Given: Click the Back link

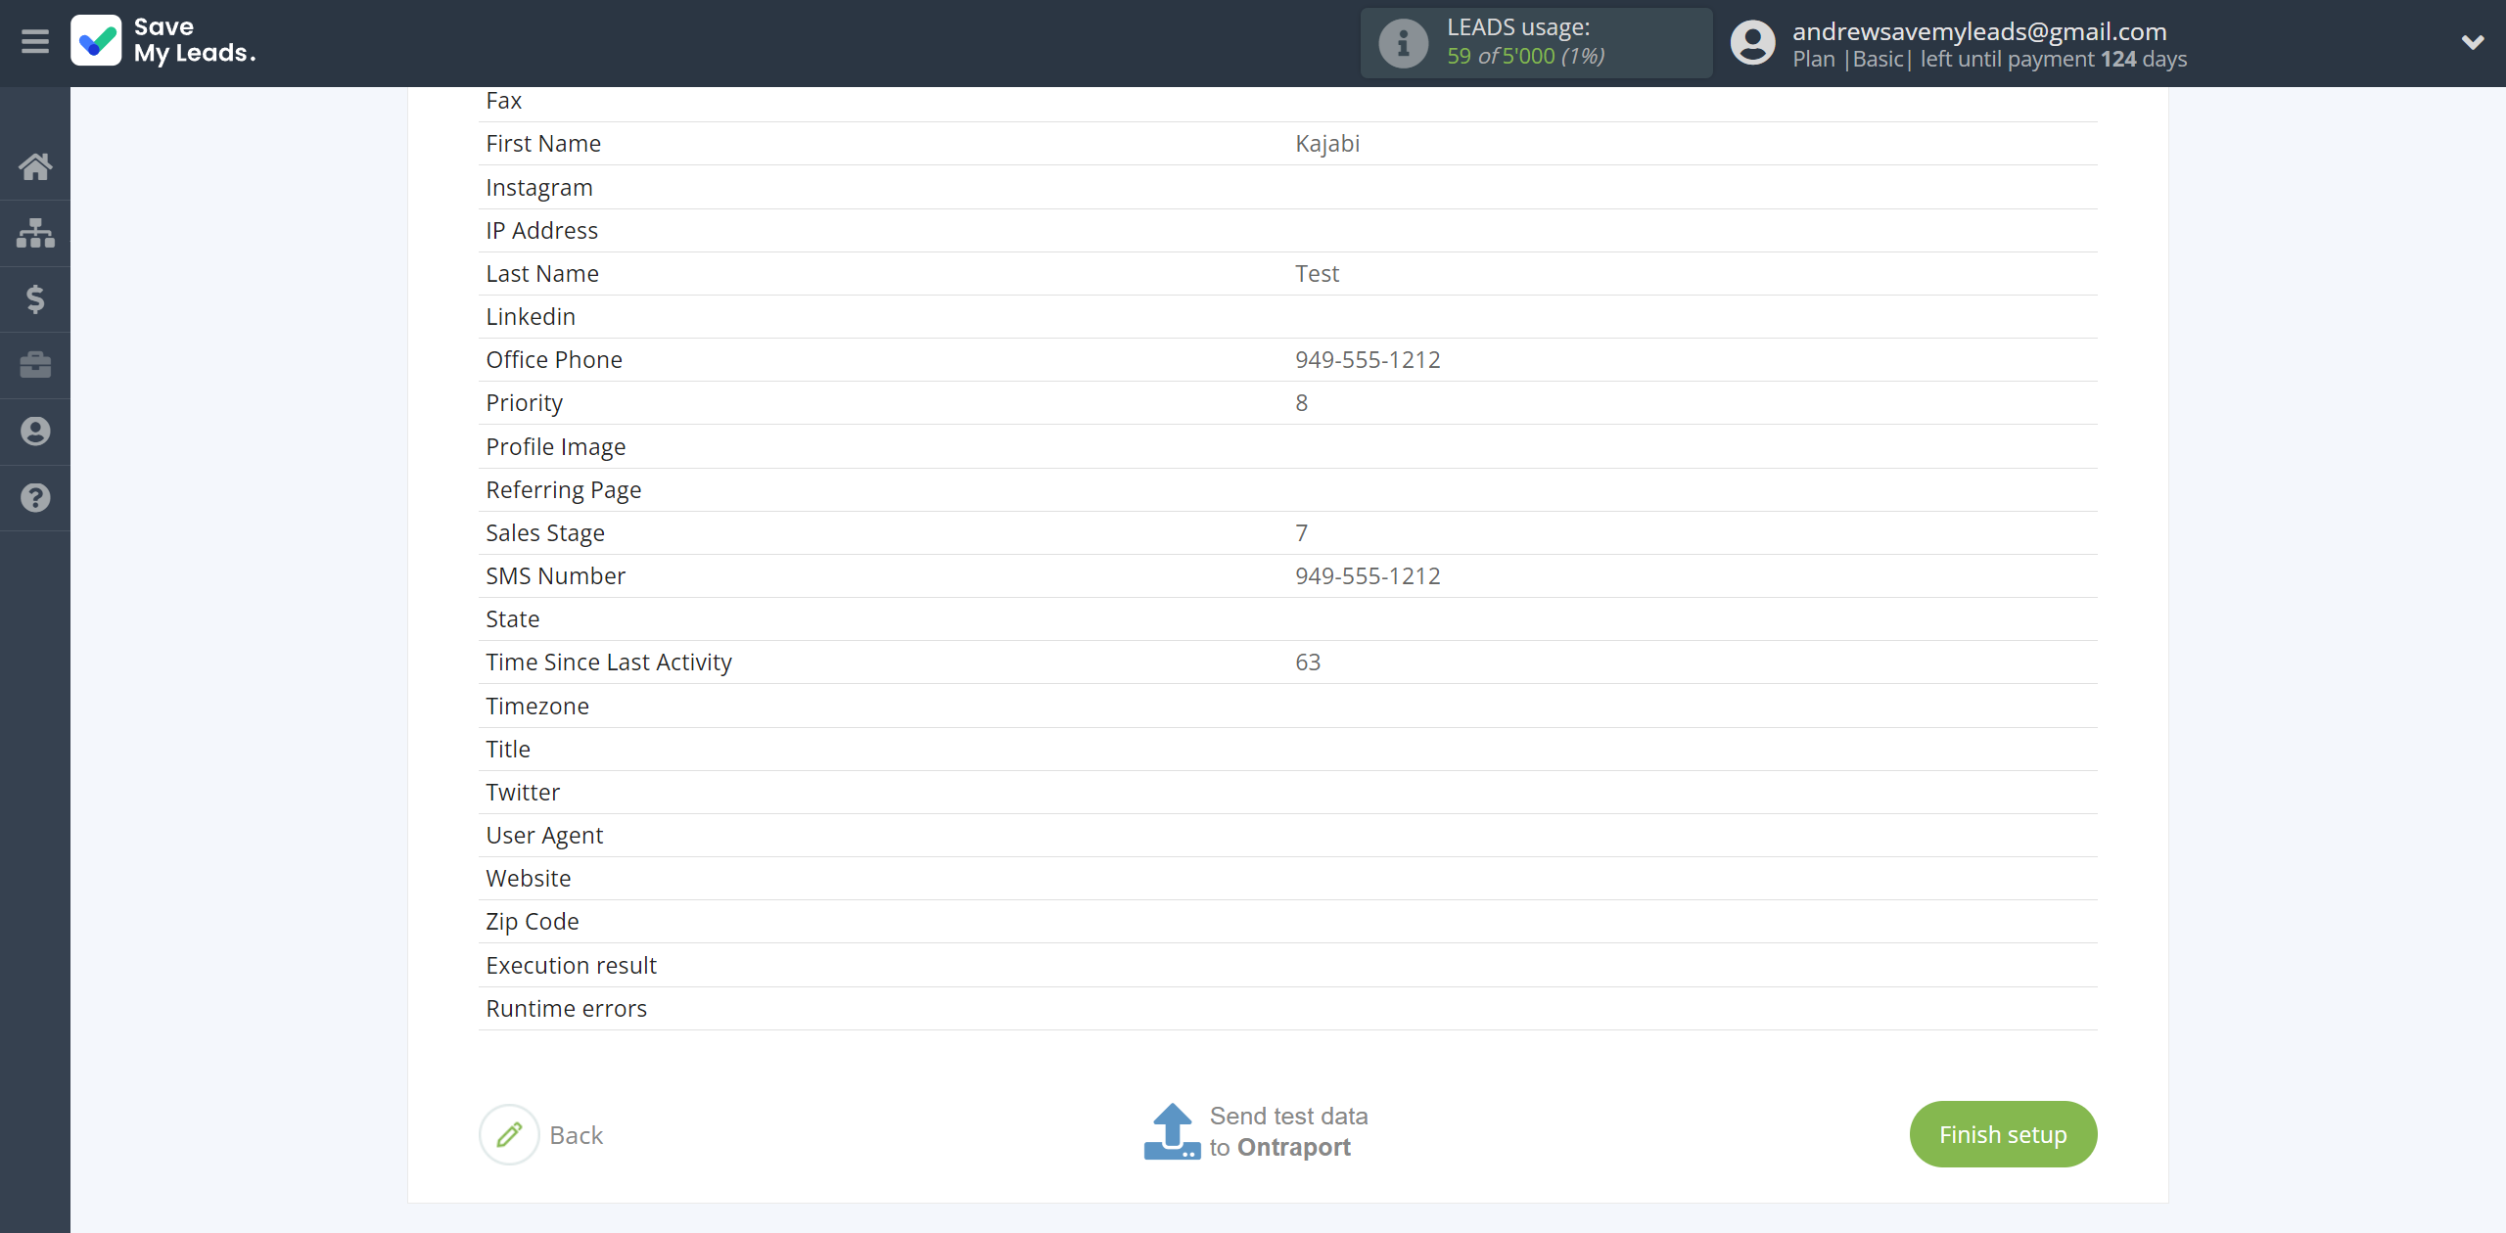Looking at the screenshot, I should coord(576,1135).
